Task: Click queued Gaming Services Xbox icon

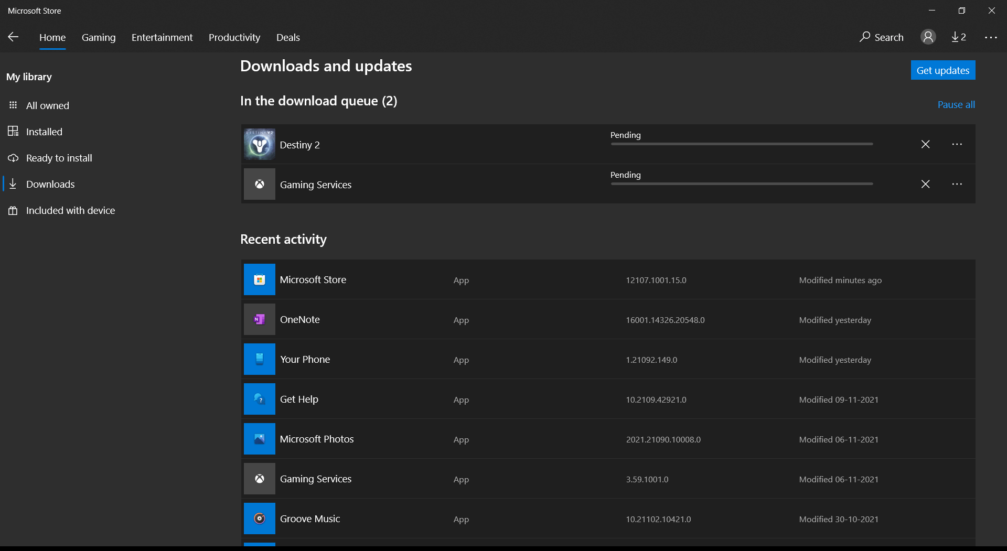Action: (x=260, y=184)
